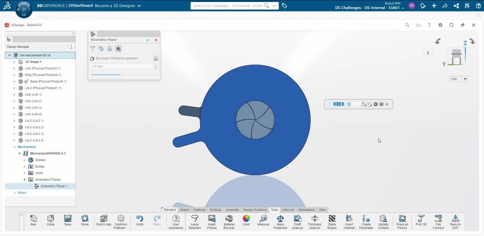Screen dimensions: 484x236
Task: Expand the Mates section
Action: pyautogui.click(x=15, y=193)
